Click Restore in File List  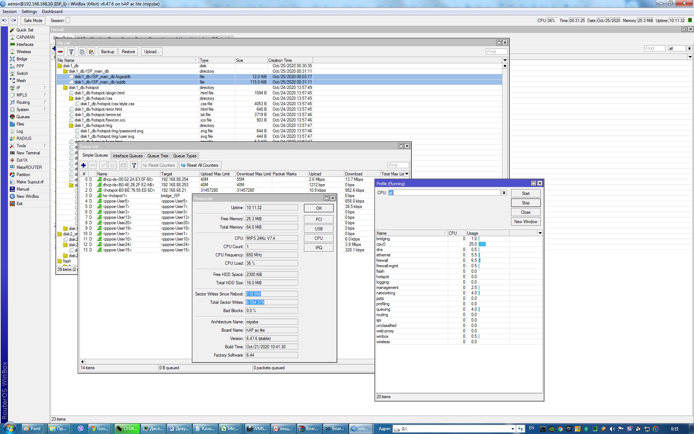(x=128, y=52)
